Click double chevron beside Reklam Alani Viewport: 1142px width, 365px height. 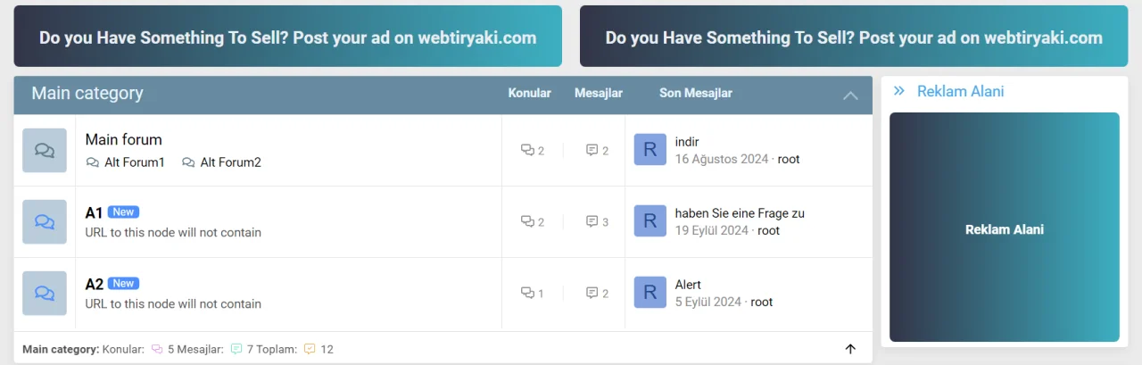pyautogui.click(x=899, y=91)
